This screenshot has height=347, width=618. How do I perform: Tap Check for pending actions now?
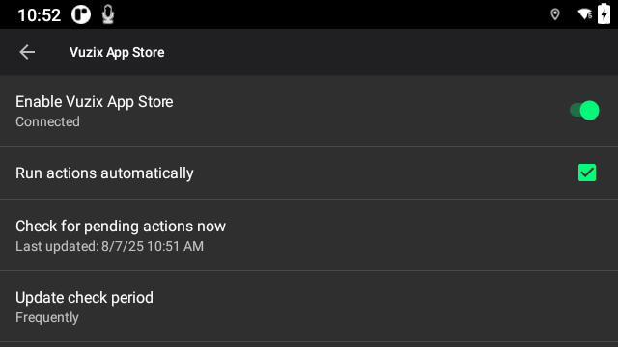309,235
